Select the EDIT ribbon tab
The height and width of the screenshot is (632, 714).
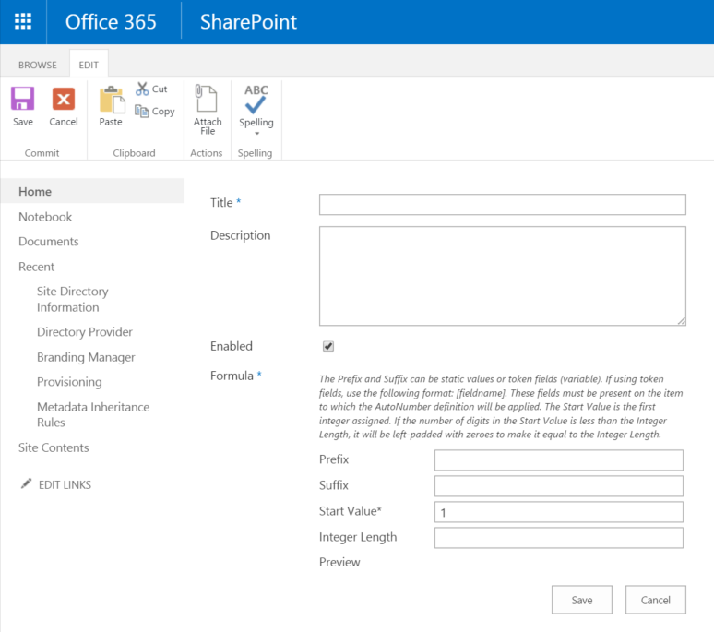89,66
